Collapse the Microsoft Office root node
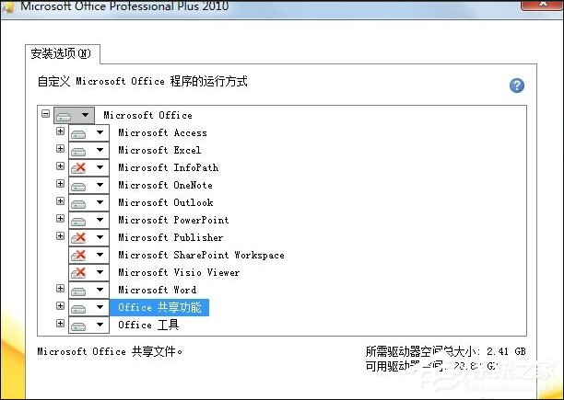The image size is (564, 400). [45, 114]
